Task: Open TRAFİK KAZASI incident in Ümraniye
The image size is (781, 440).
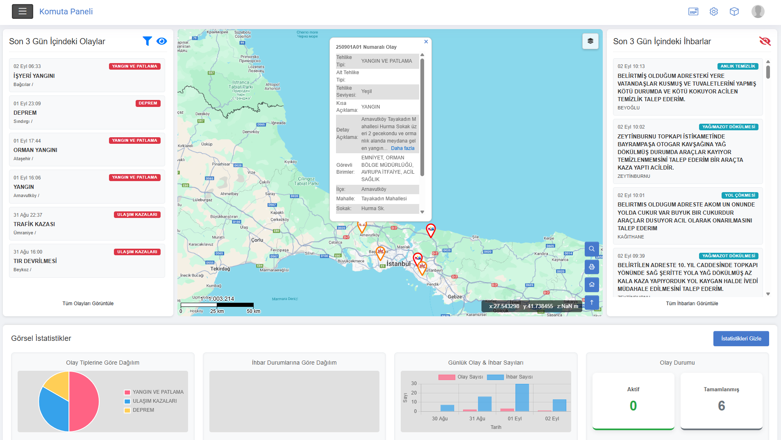Action: tap(87, 224)
